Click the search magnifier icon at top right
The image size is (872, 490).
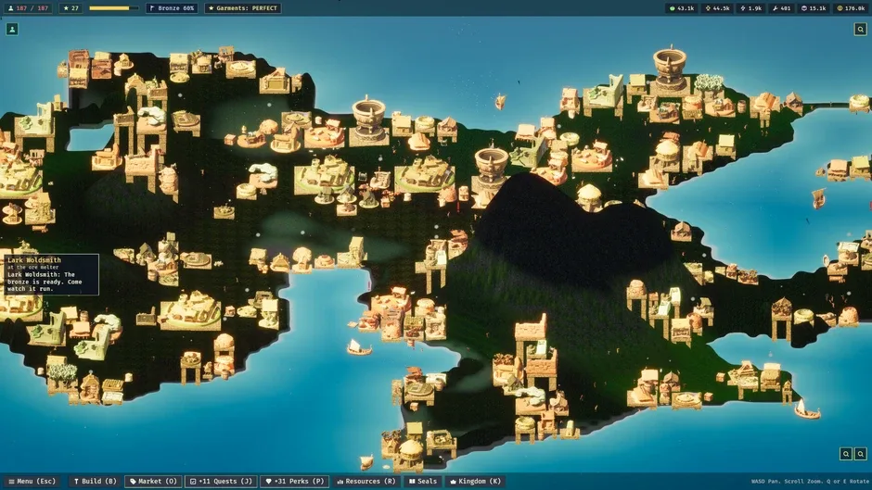tap(860, 29)
